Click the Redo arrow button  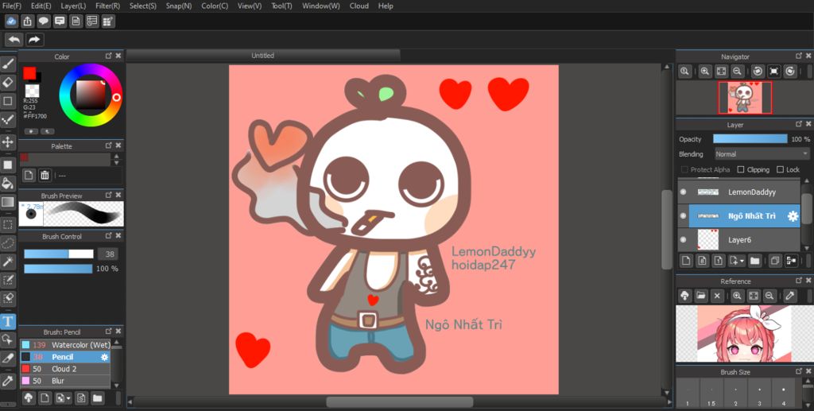[x=34, y=40]
